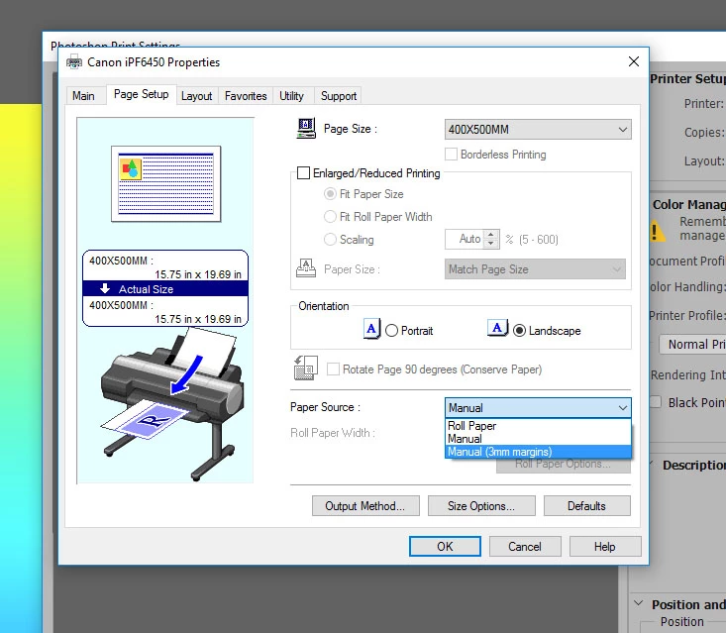Toggle Black Point checkbox in Photoshop window
Image resolution: width=726 pixels, height=633 pixels.
(x=655, y=402)
